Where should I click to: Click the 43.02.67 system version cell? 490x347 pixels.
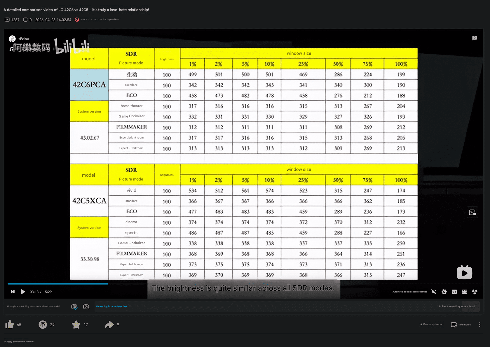pos(89,138)
